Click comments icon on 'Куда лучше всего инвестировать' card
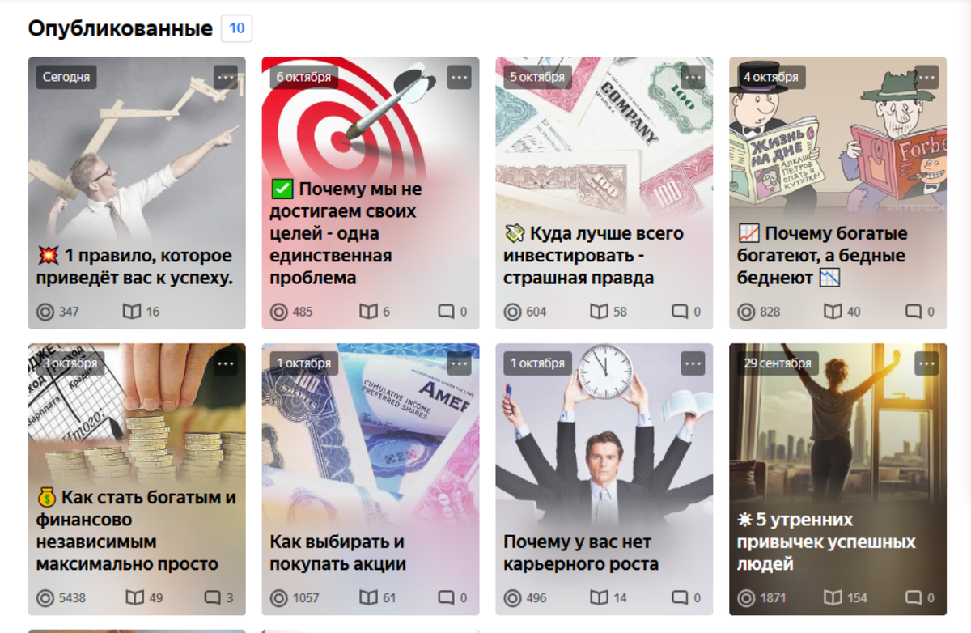Screen dimensions: 971x633 click(x=680, y=312)
